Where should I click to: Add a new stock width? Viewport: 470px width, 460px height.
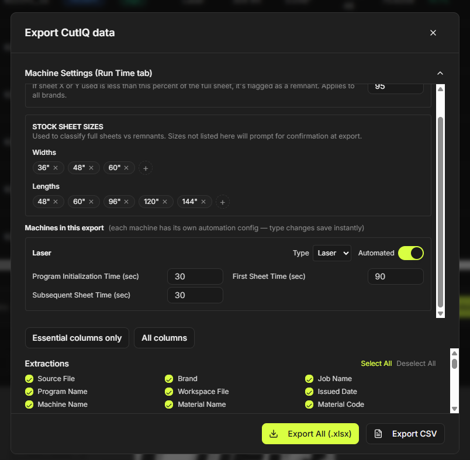[x=146, y=168]
